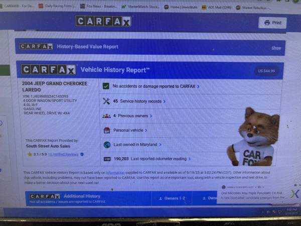Expand the Last owned in Maryland chevron

(x=160, y=145)
